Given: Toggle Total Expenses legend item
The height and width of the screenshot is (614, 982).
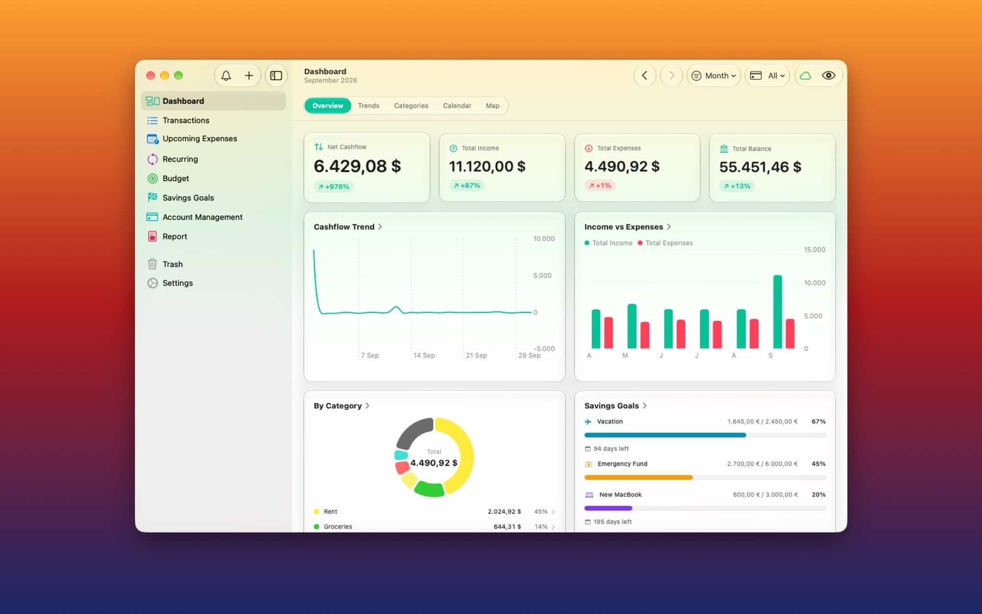Looking at the screenshot, I should click(x=665, y=243).
